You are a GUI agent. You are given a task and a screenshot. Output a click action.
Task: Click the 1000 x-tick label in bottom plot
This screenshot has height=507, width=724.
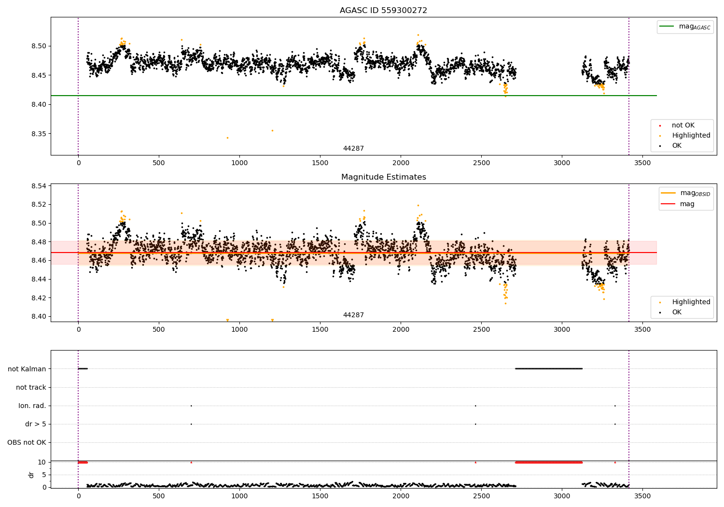[239, 496]
